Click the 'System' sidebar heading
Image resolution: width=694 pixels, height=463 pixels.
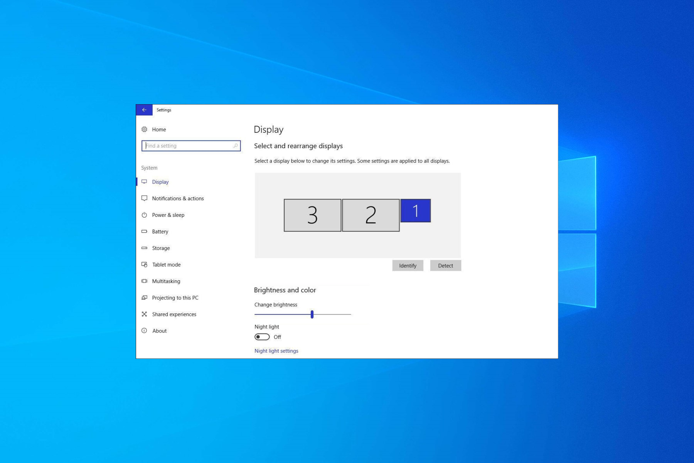pyautogui.click(x=149, y=168)
